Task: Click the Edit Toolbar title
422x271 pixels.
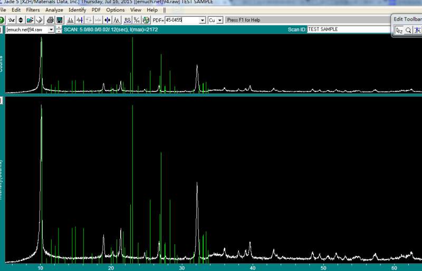Action: pyautogui.click(x=407, y=19)
